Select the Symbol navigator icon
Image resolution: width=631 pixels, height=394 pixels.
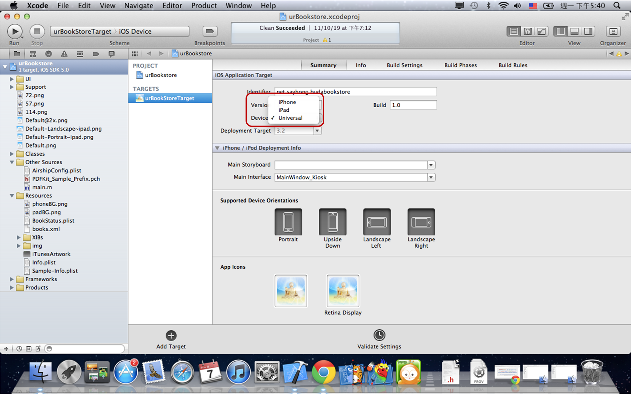click(33, 54)
